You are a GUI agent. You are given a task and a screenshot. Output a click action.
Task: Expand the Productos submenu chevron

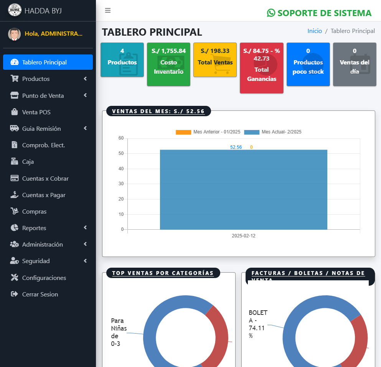pyautogui.click(x=85, y=79)
